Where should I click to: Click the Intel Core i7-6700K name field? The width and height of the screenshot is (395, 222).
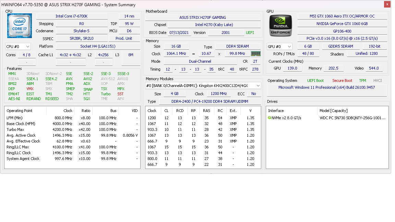(72, 16)
